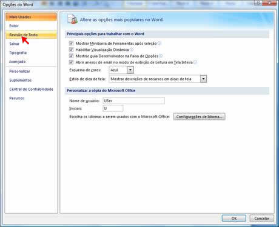Close the Opções do Word dialog
The height and width of the screenshot is (227, 279).
pyautogui.click(x=269, y=3)
